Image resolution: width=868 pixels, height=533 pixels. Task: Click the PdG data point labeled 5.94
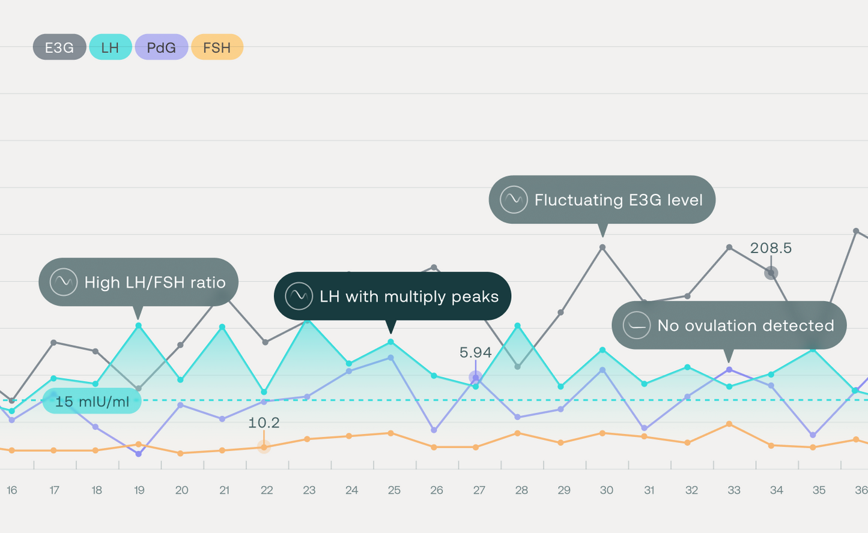[475, 377]
